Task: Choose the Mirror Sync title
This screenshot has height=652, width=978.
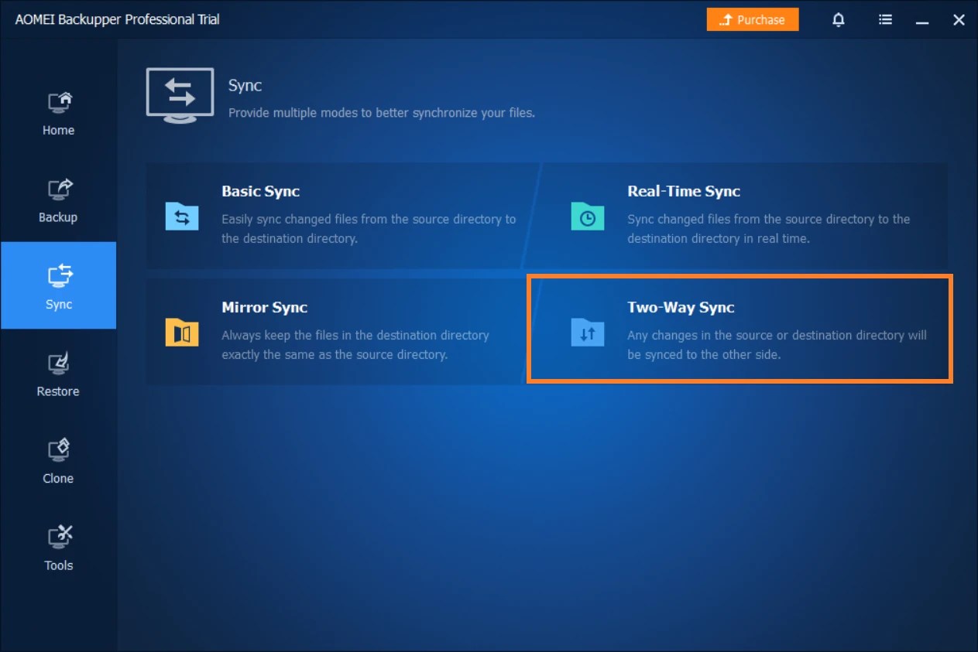Action: pyautogui.click(x=264, y=307)
